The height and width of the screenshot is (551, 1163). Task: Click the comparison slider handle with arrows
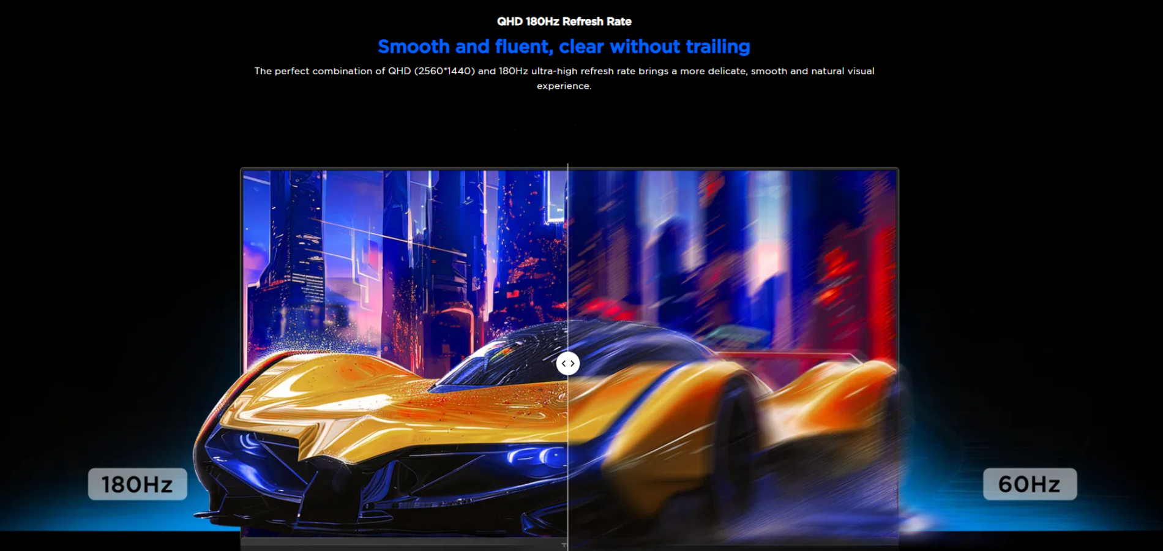568,364
